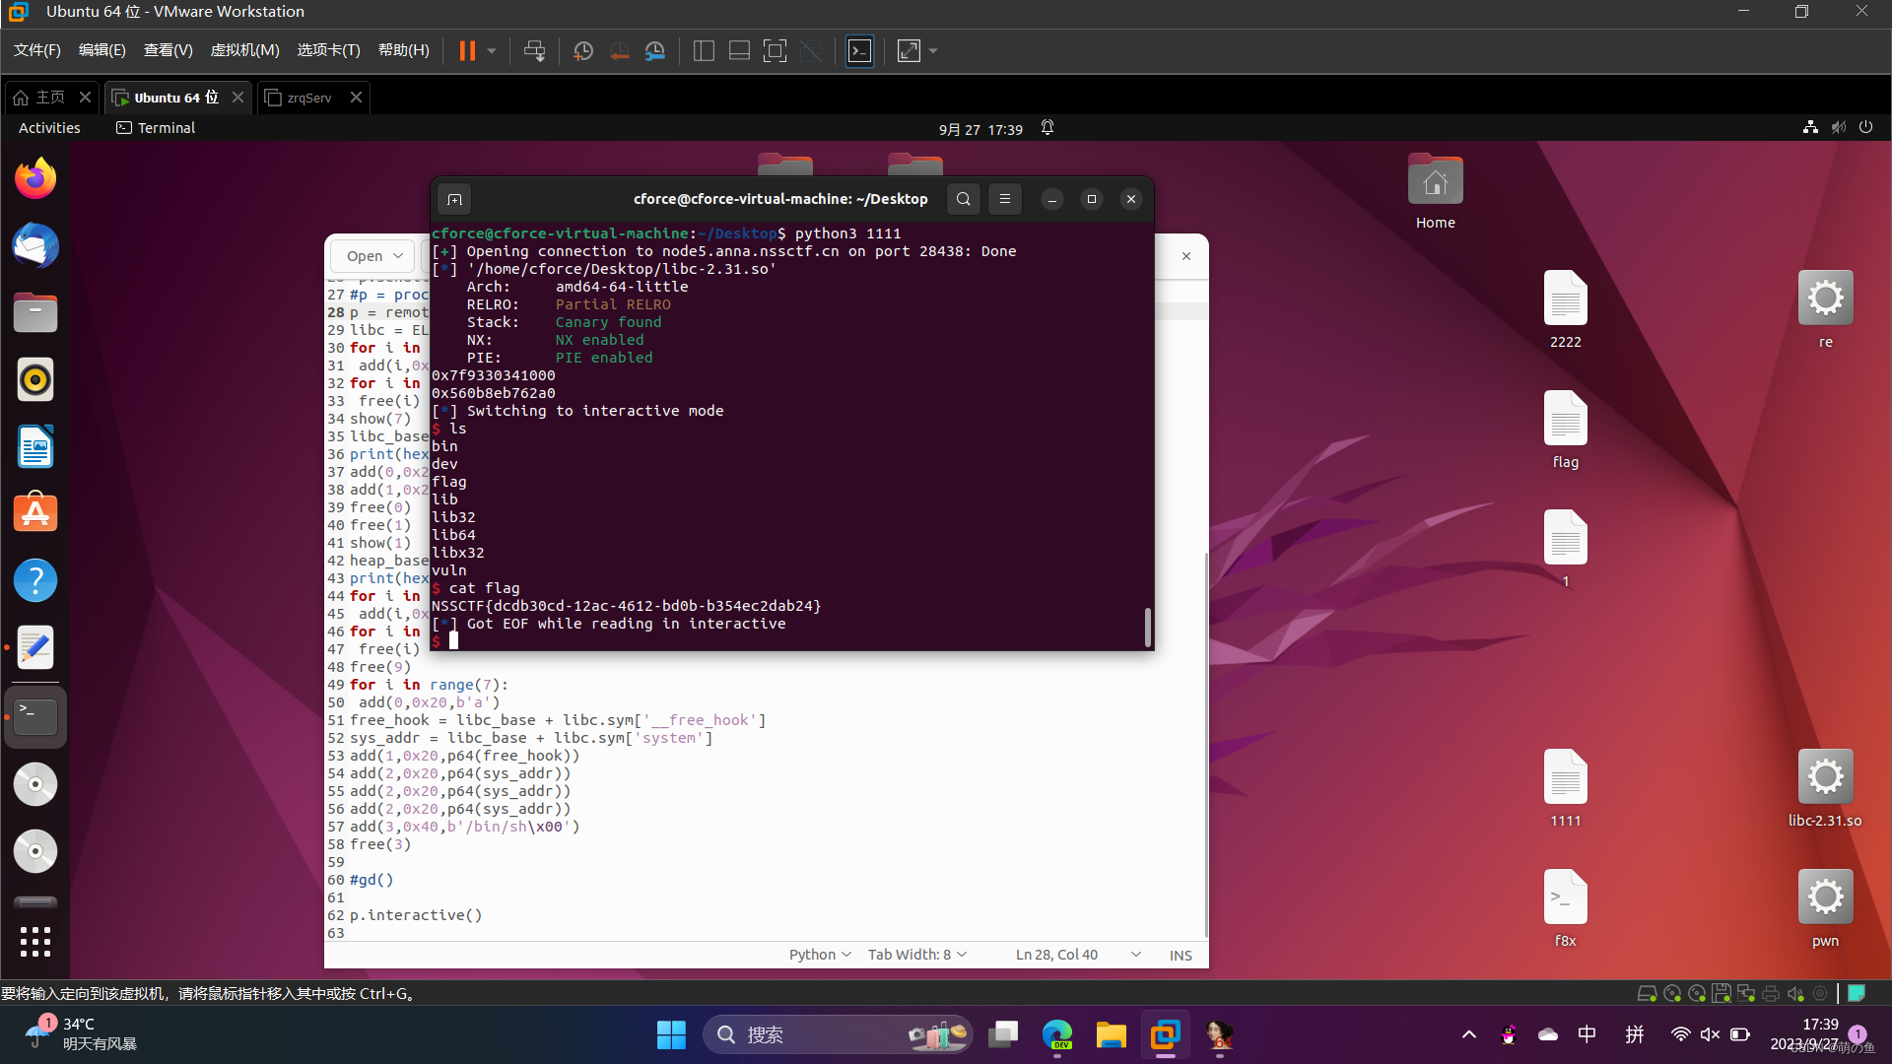1892x1064 pixels.
Task: Select the f8x script file on desktop
Action: point(1565,908)
